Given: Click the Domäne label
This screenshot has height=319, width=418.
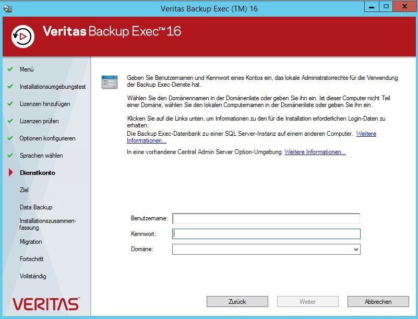Looking at the screenshot, I should pos(142,249).
